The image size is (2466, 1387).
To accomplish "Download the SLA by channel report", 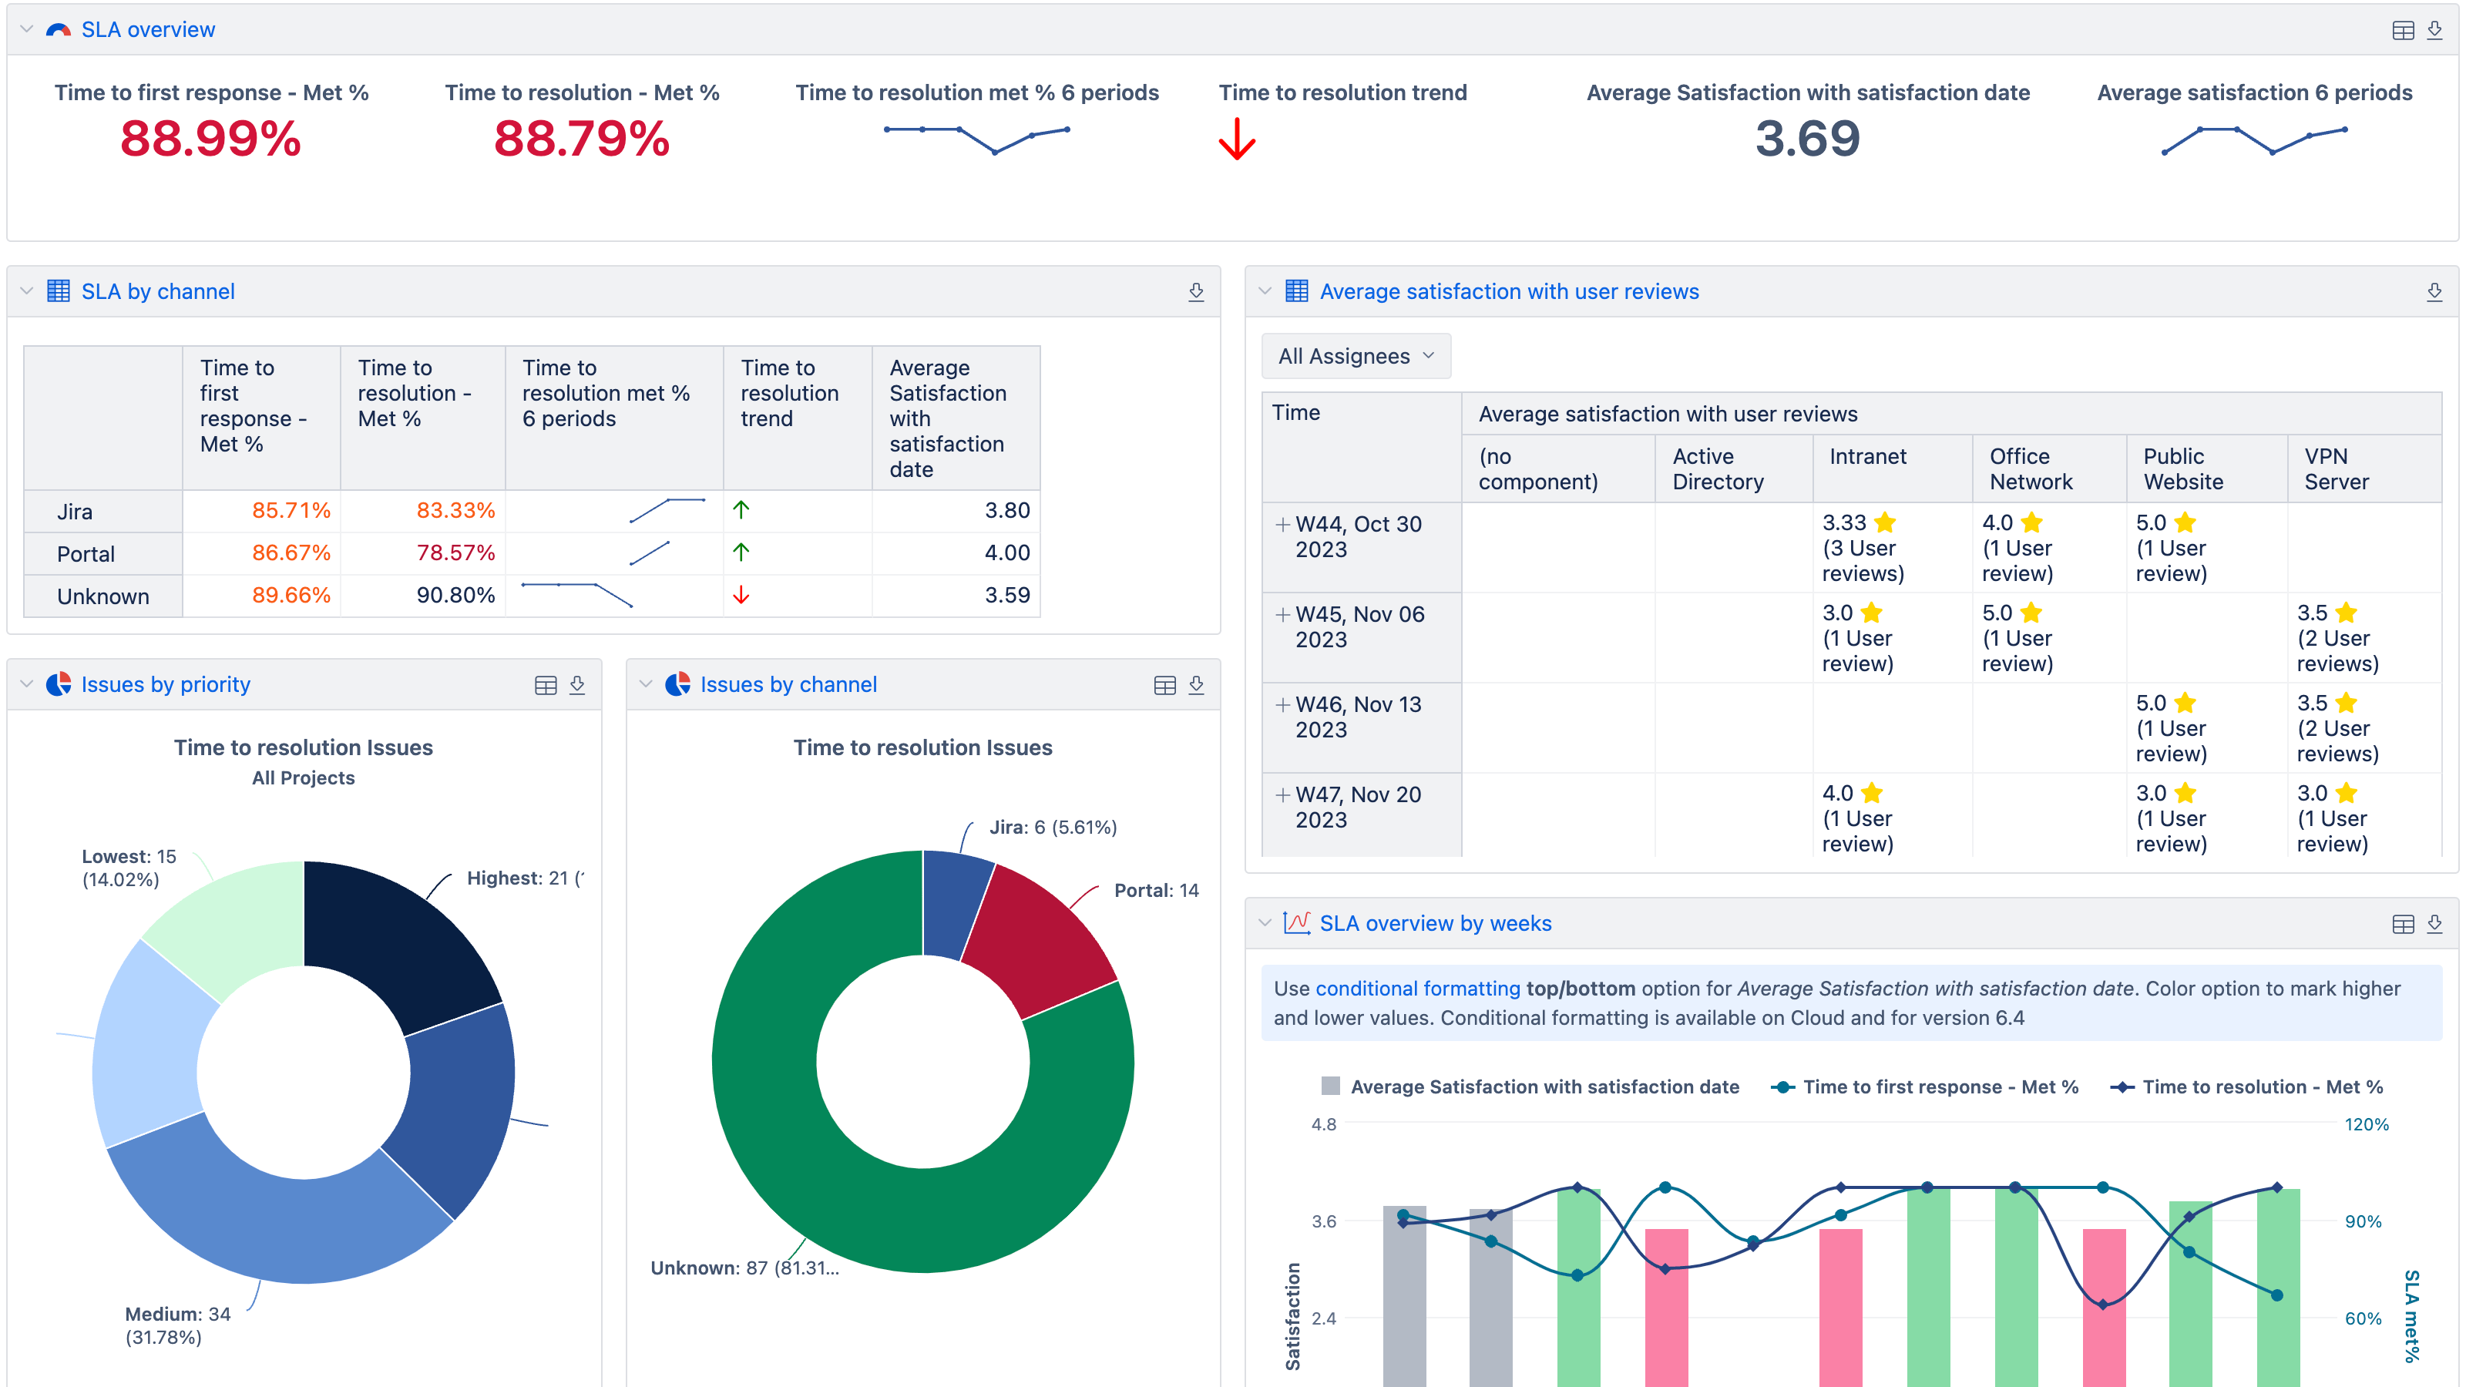I will coord(1196,291).
